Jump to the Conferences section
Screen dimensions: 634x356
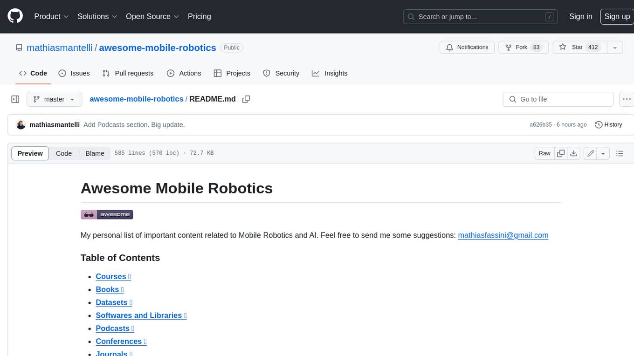coord(121,342)
